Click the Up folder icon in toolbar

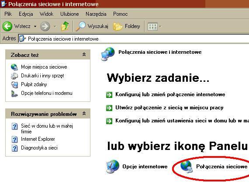pos(65,26)
